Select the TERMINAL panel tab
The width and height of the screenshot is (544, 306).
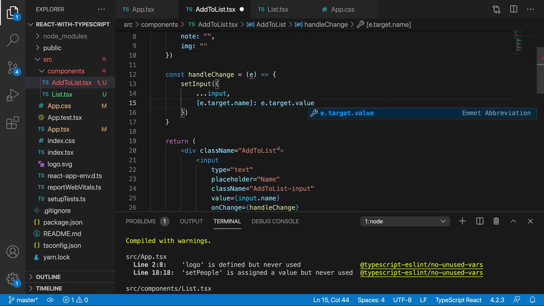tap(227, 221)
